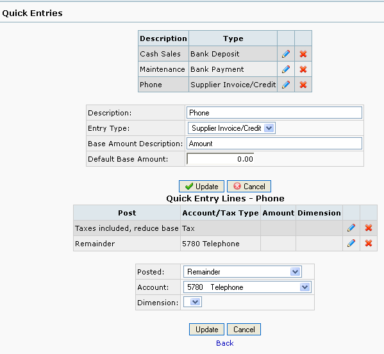Edit the Cash Sales quick entry
This screenshot has height=354, width=384.
(286, 54)
